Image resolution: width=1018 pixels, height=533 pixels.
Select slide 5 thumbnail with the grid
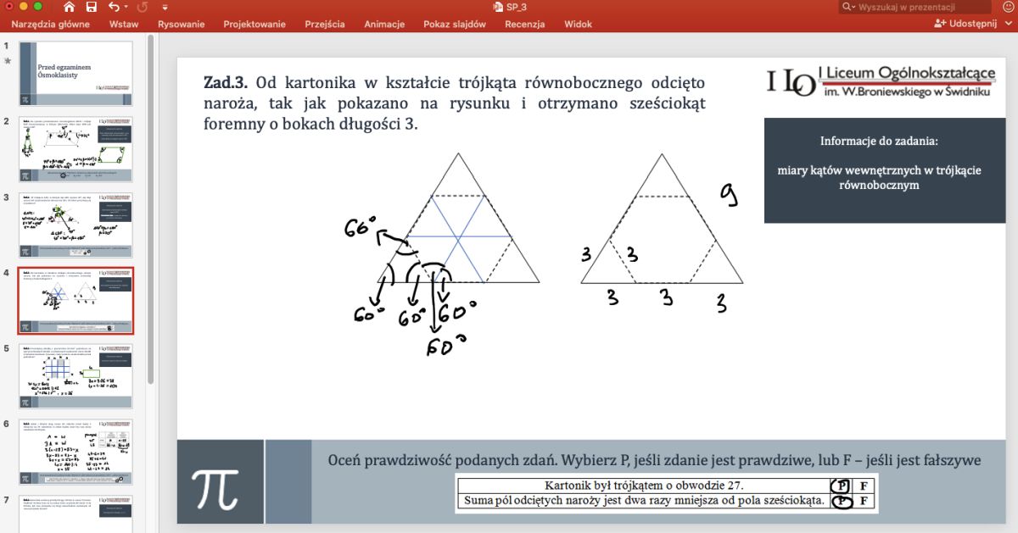click(x=76, y=375)
